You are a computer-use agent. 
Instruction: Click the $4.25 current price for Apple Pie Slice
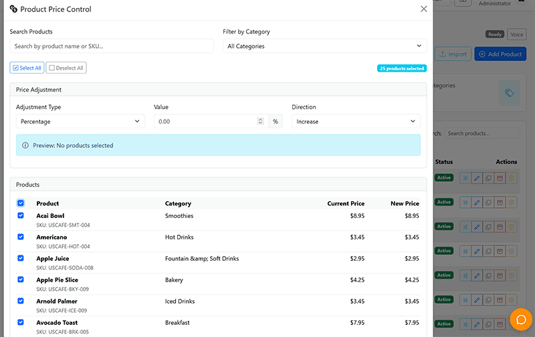[357, 279]
